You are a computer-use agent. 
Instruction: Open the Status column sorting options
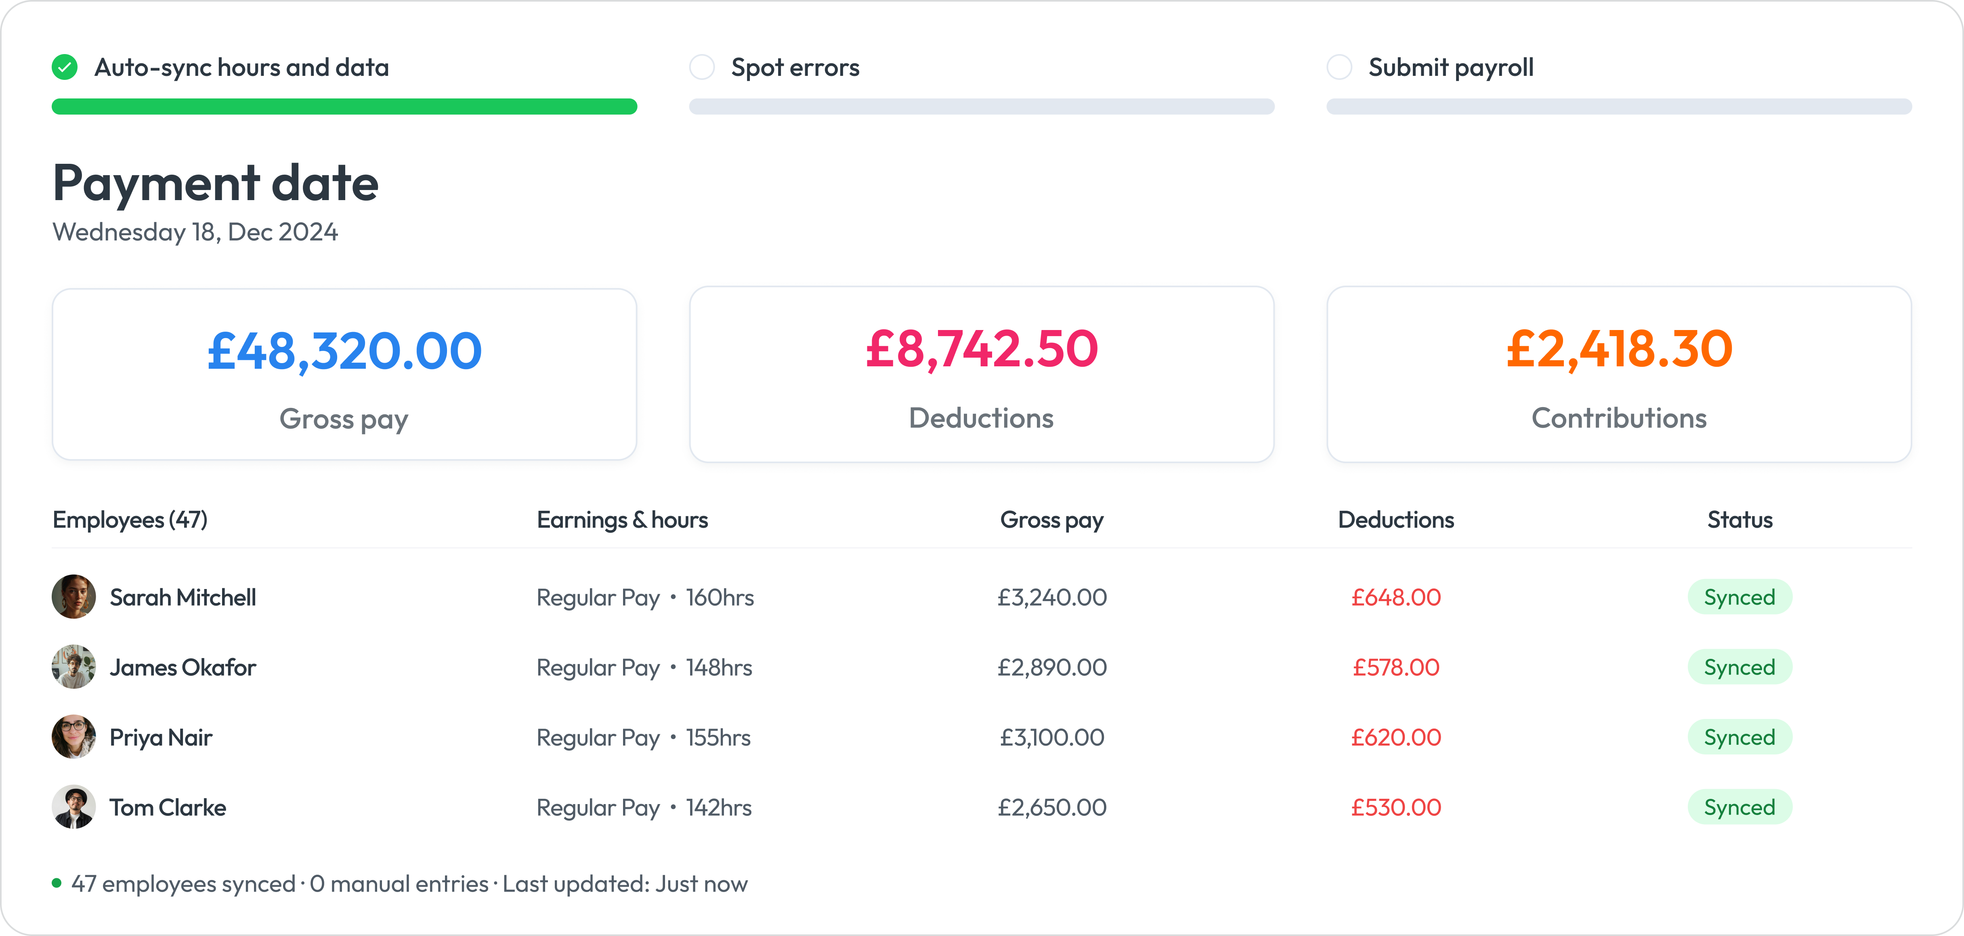click(1740, 519)
